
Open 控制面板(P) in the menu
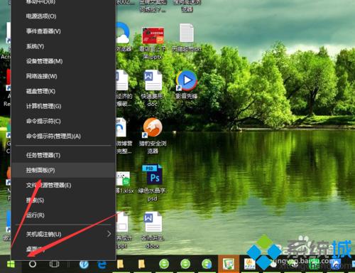pos(63,171)
